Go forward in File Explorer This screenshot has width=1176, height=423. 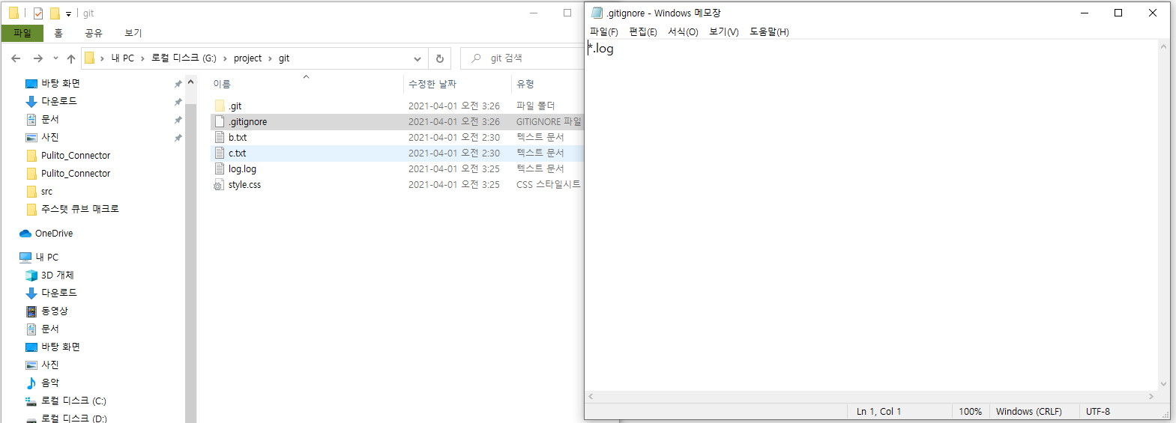click(x=38, y=58)
